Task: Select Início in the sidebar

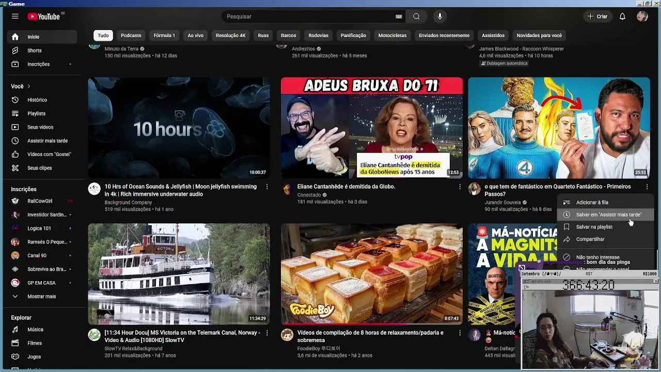Action: pos(42,37)
